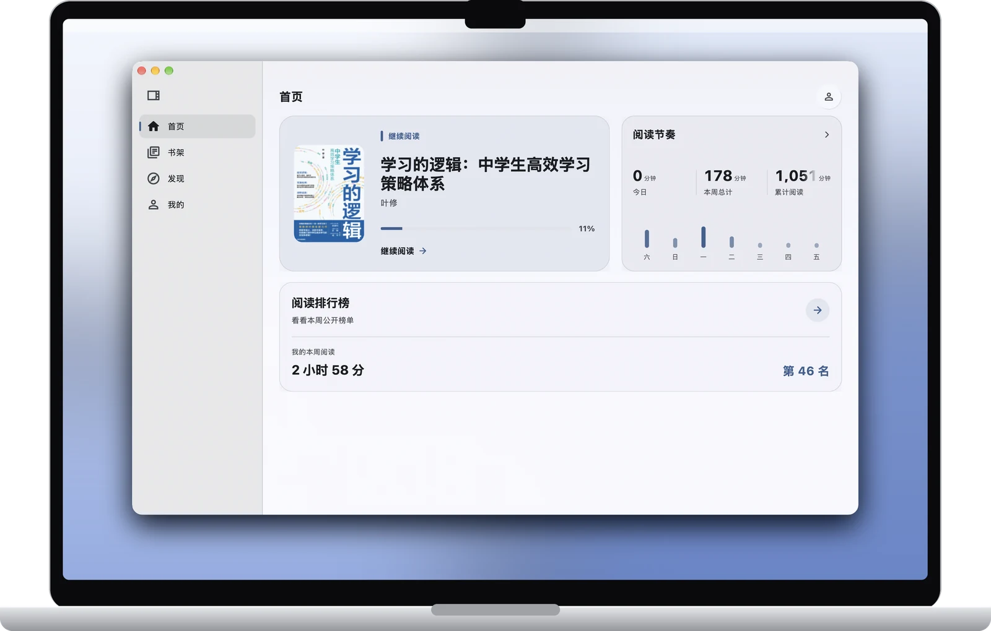Maximize the window with green button

168,71
